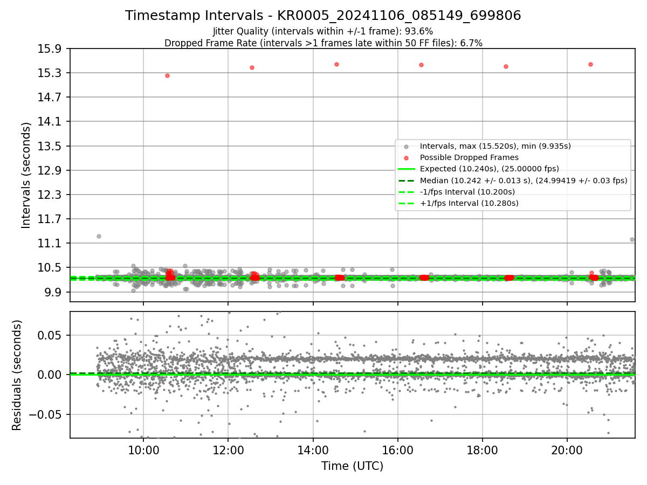Click the red dropped-frame point near 18:30

(506, 66)
